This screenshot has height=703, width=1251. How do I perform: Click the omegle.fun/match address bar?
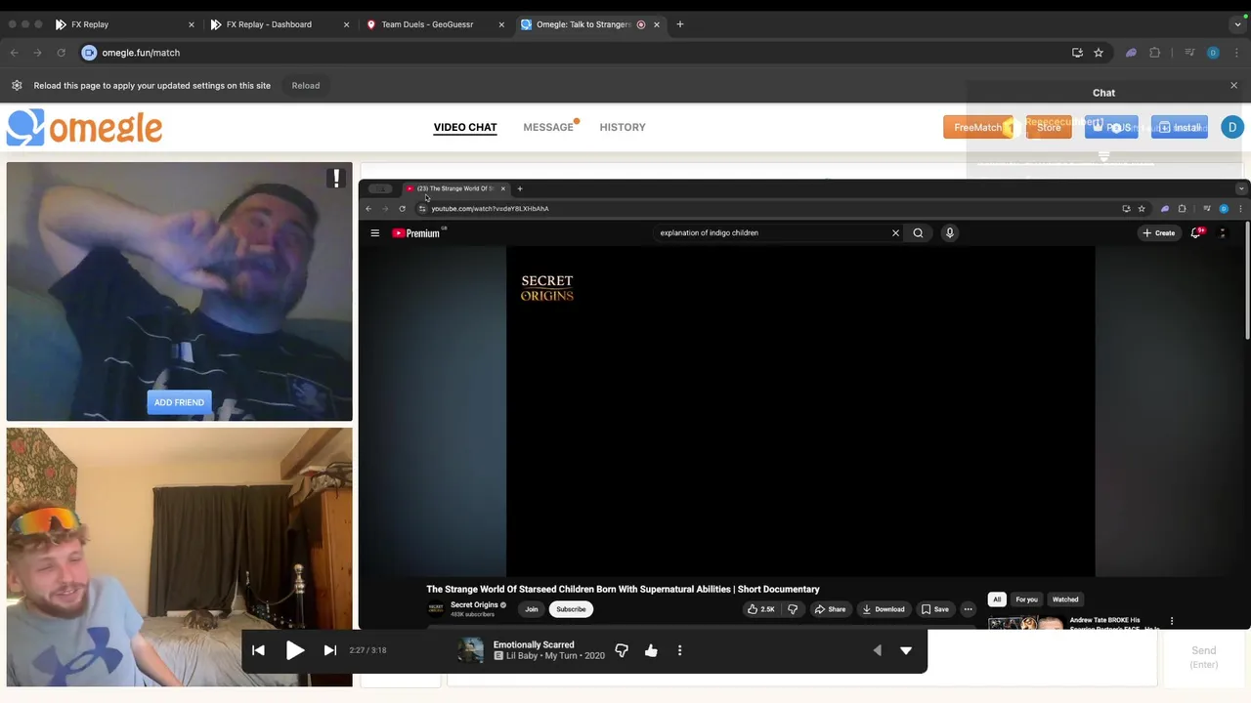pyautogui.click(x=577, y=53)
